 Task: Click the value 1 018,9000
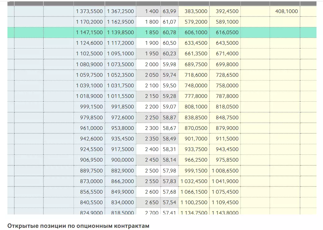[89, 96]
